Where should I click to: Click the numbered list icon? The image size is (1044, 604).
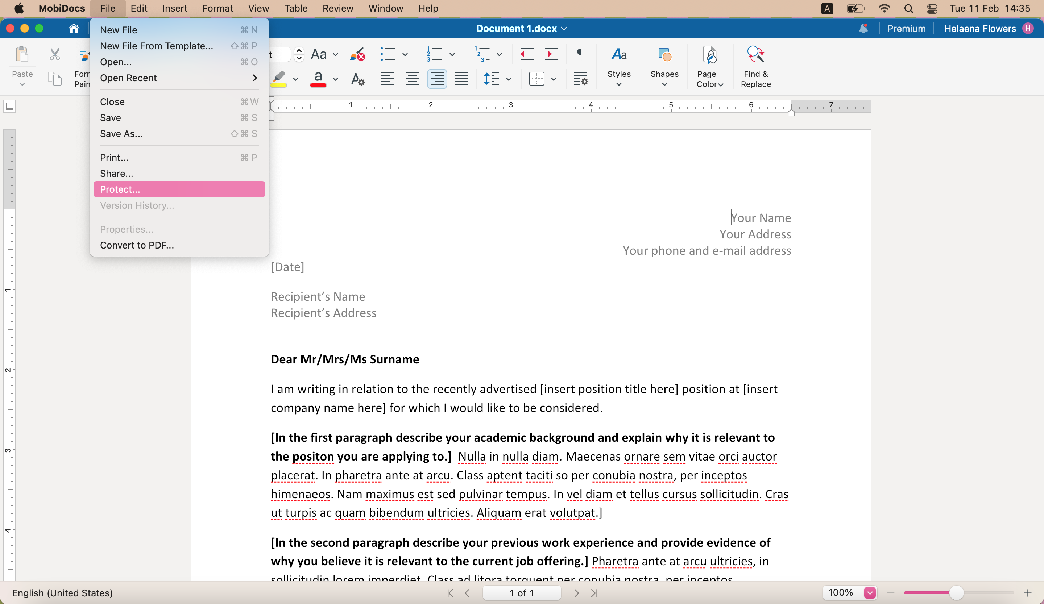click(435, 54)
